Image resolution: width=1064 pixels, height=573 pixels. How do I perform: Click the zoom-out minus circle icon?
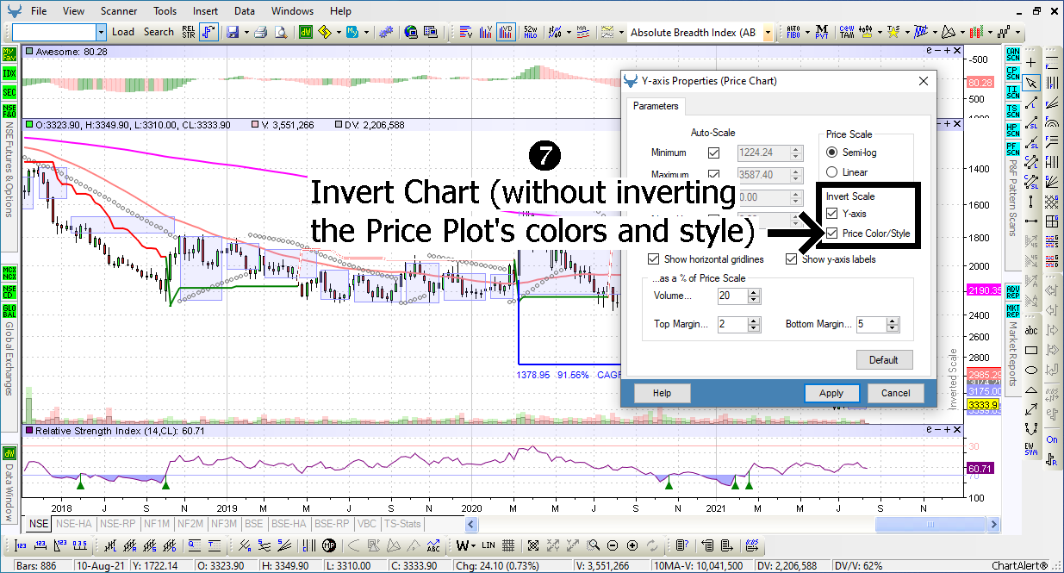(x=613, y=545)
